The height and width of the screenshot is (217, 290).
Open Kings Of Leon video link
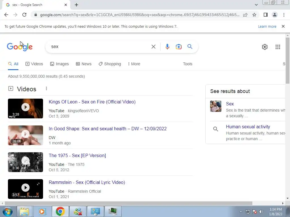(x=92, y=102)
